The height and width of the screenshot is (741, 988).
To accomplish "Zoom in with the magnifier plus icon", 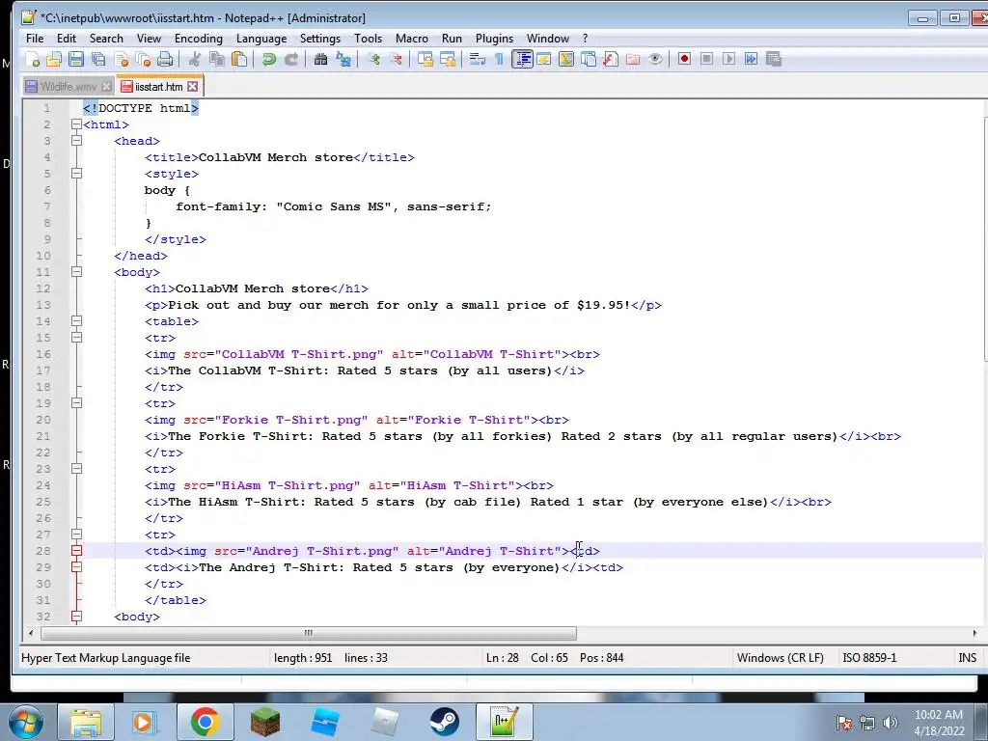I will click(373, 59).
